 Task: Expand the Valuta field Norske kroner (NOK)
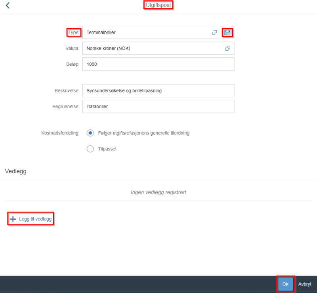tap(158, 48)
